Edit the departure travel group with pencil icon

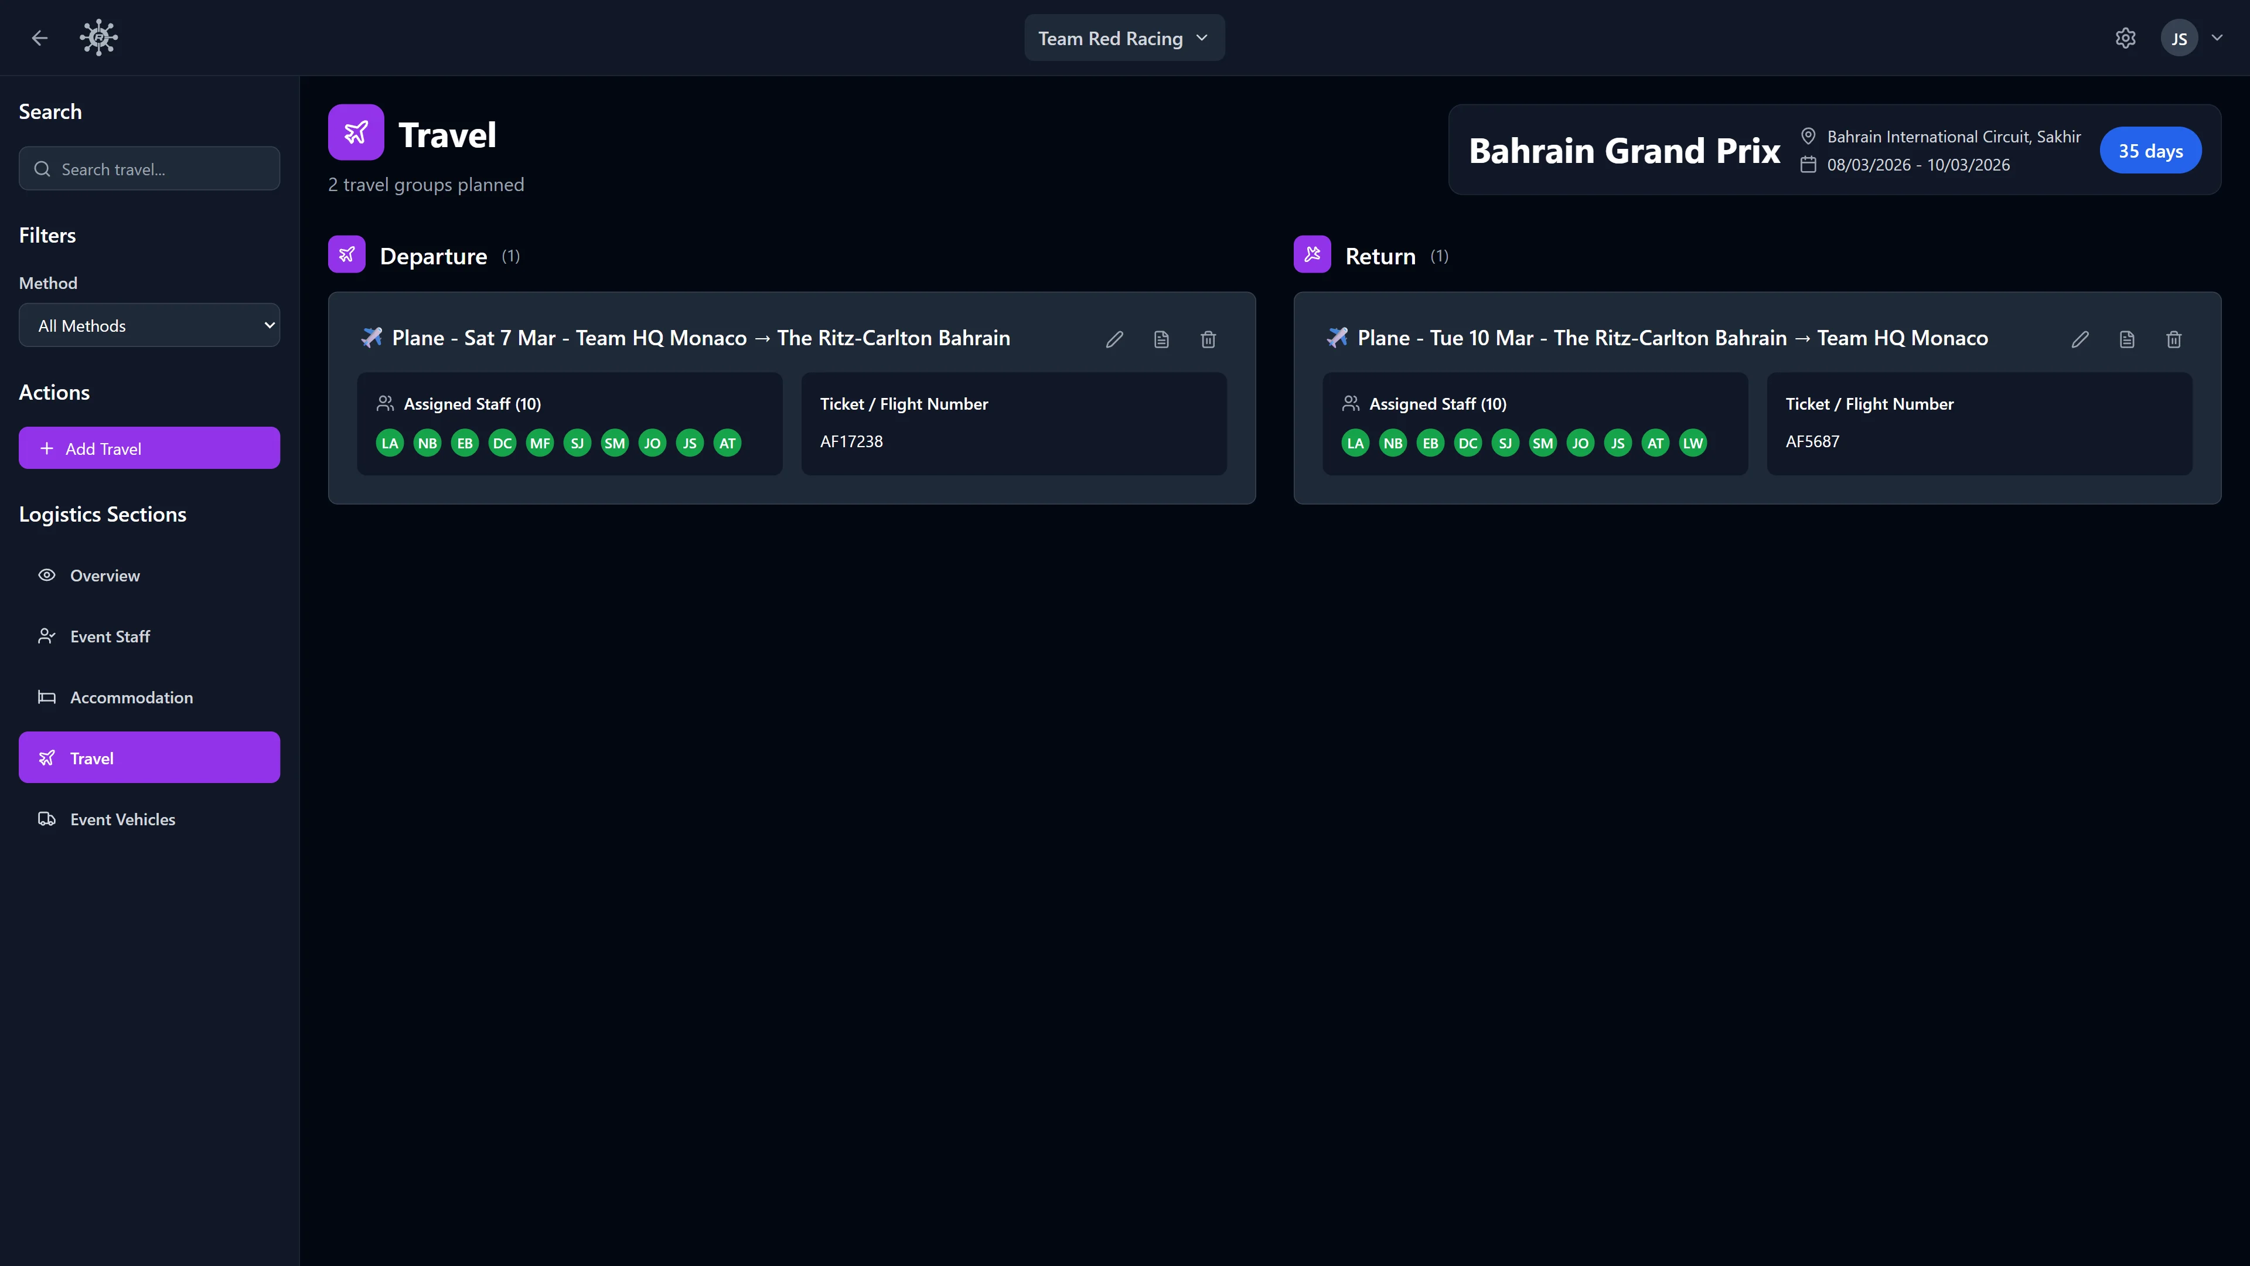(x=1114, y=339)
